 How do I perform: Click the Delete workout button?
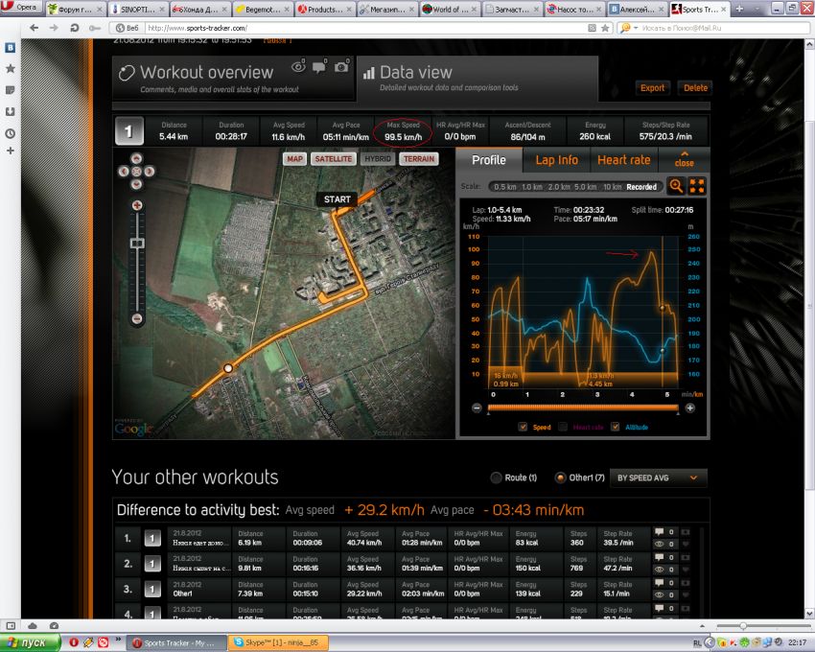[695, 88]
